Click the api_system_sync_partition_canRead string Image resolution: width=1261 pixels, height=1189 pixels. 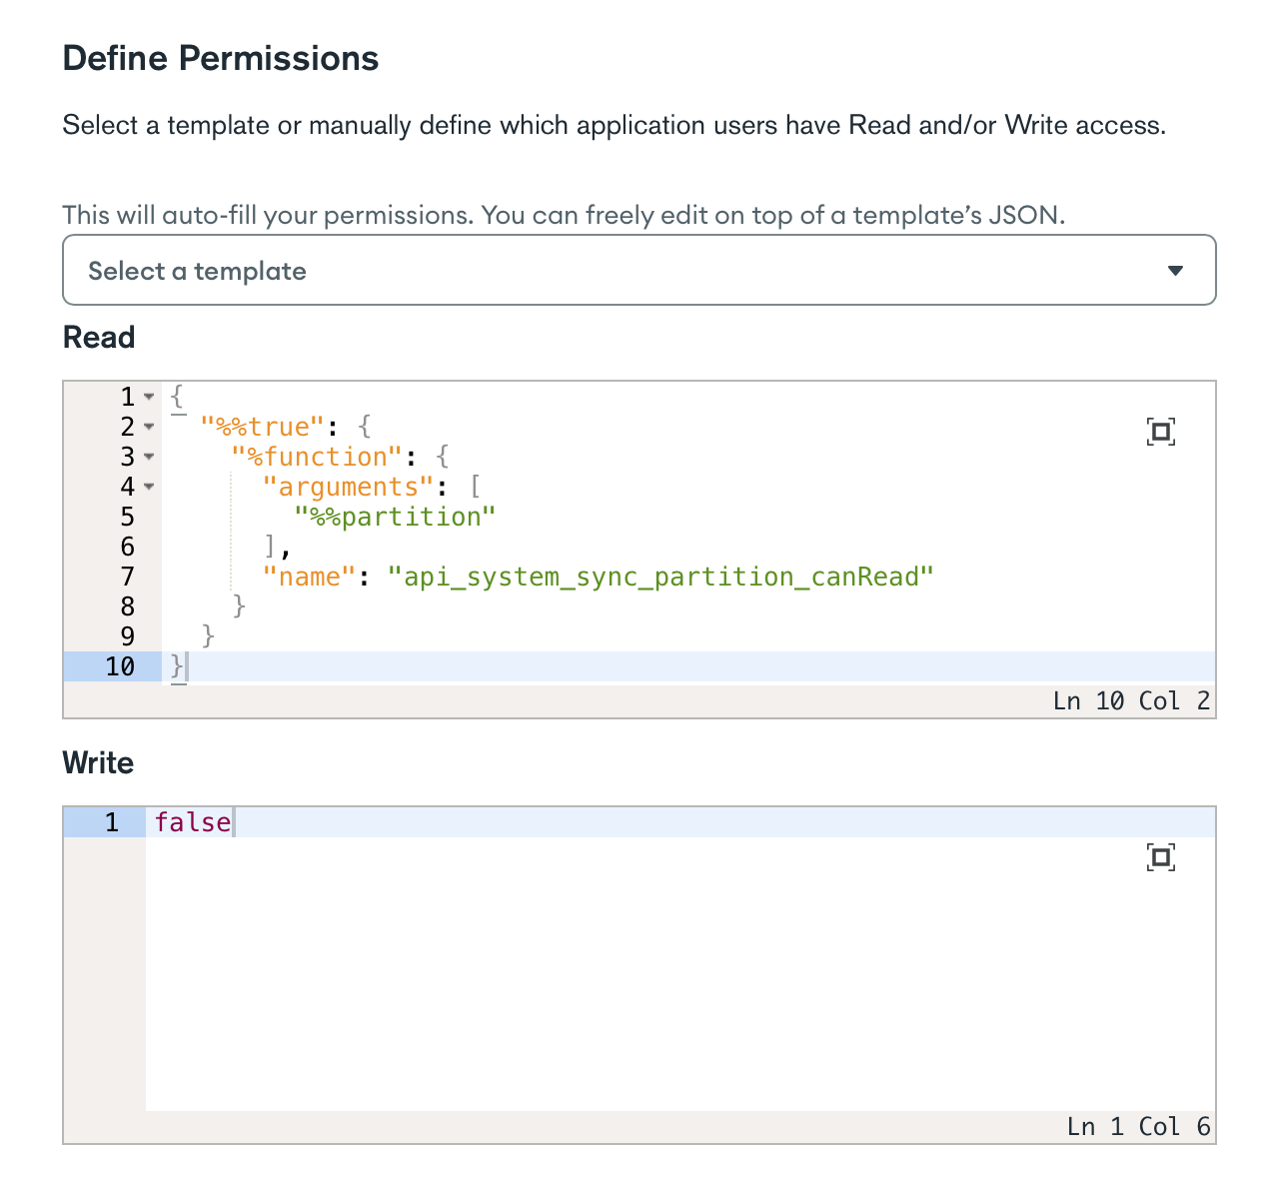click(x=659, y=577)
